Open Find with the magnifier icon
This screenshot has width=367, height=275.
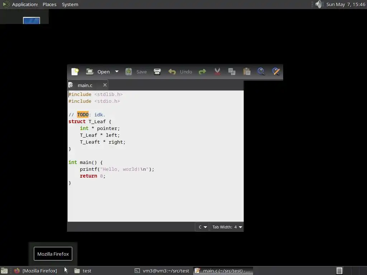261,72
